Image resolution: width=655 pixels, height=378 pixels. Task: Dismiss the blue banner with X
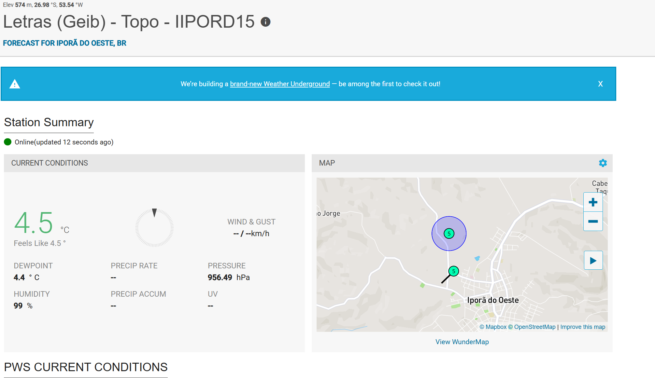click(x=600, y=84)
